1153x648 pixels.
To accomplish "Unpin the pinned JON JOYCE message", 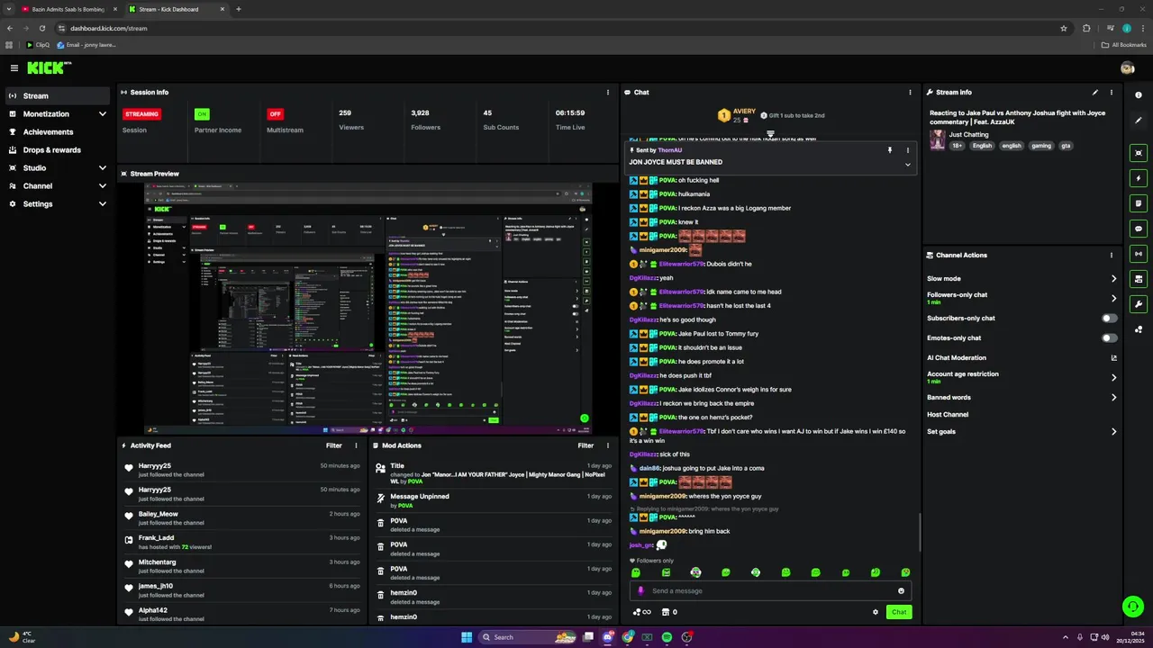I will pos(890,150).
